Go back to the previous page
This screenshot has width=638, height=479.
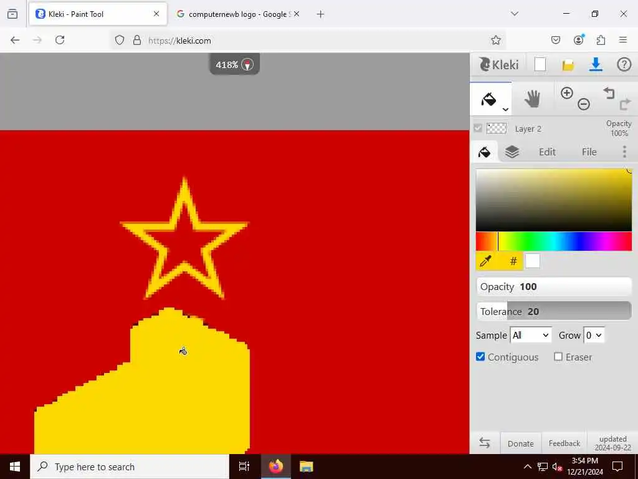(x=15, y=40)
